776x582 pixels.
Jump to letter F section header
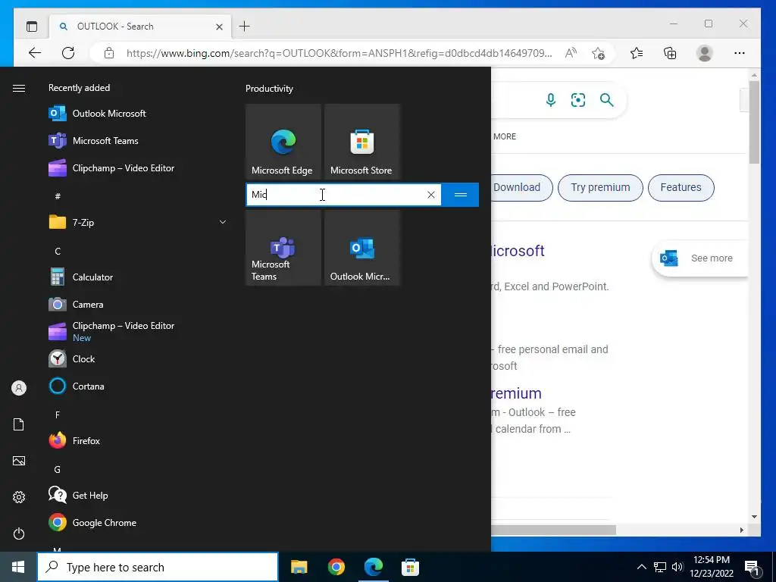pos(58,415)
